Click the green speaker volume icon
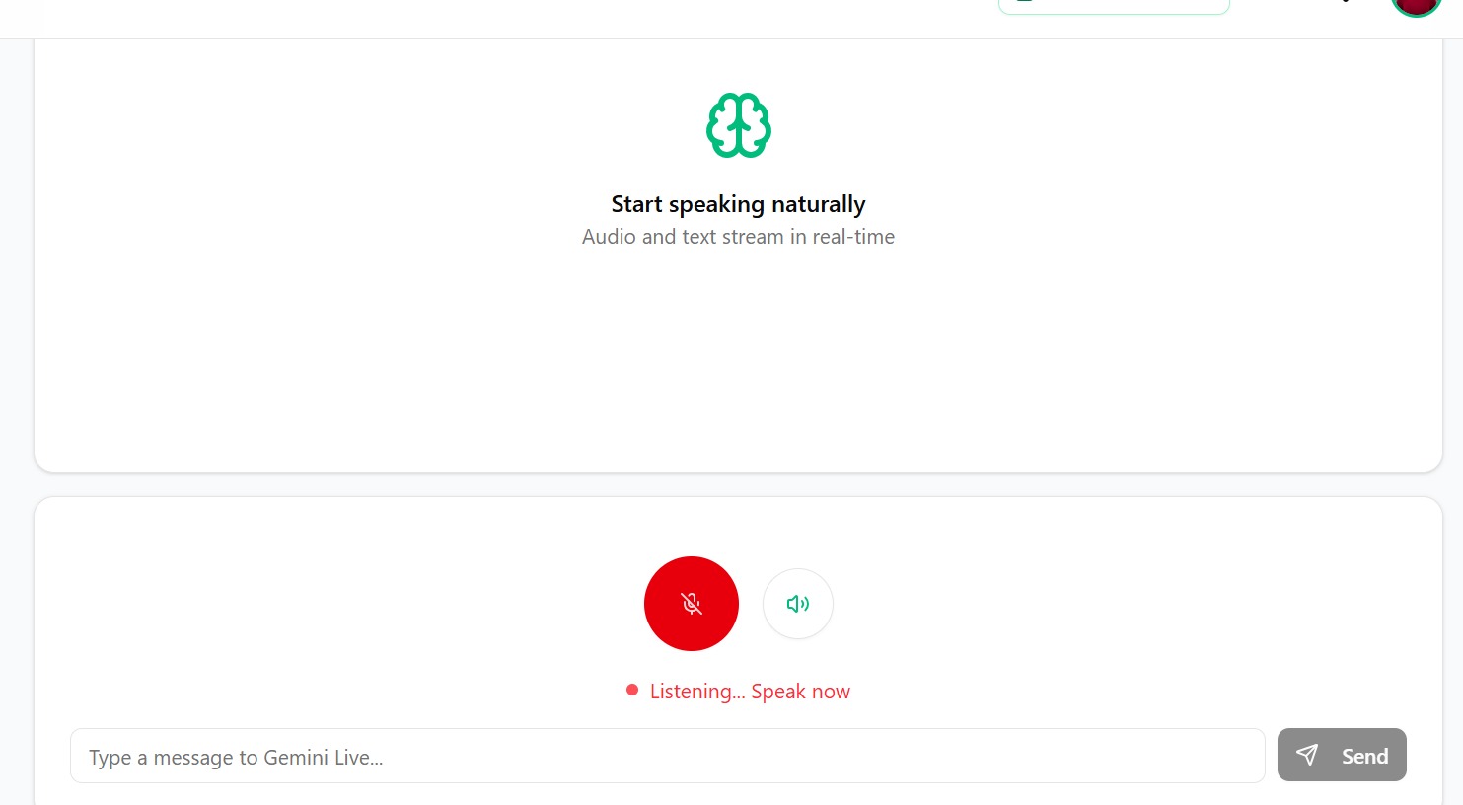This screenshot has height=805, width=1463. (x=798, y=604)
